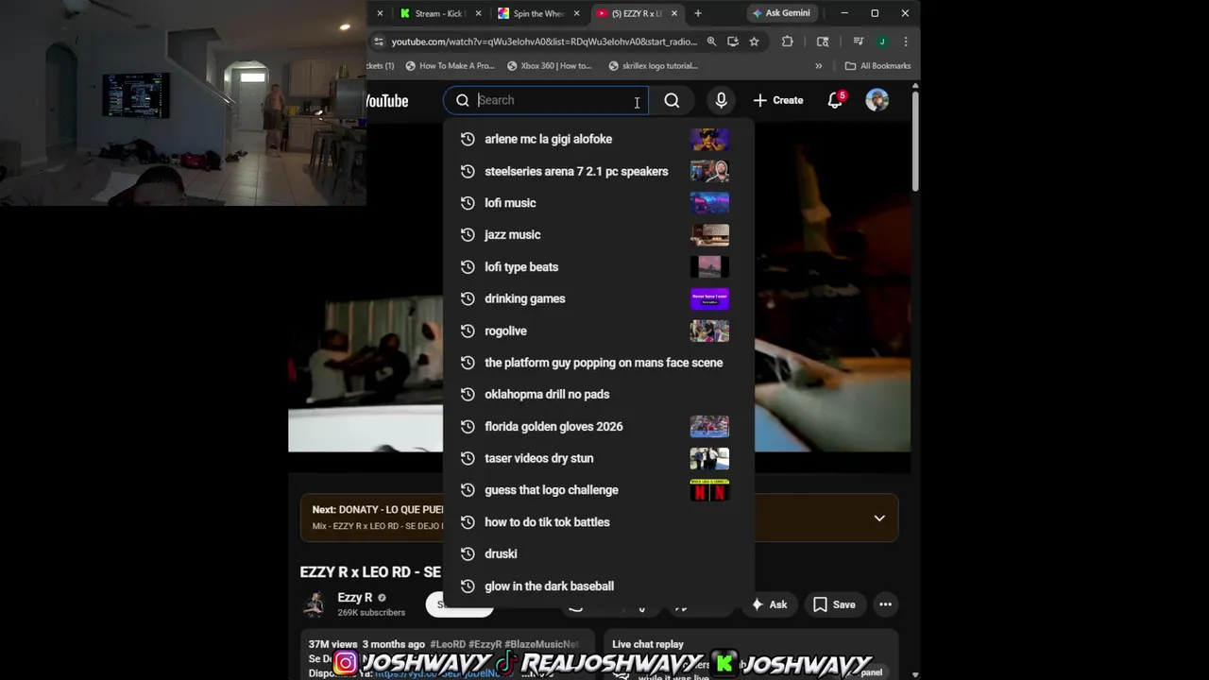Open the Ezzy R channel name link
This screenshot has height=680, width=1209.
355,597
